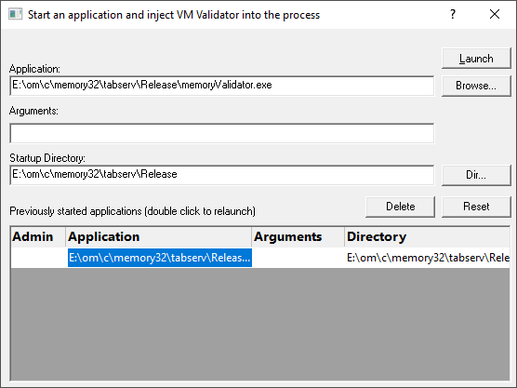The width and height of the screenshot is (517, 388).
Task: Delete the selected previous application entry
Action: coord(400,207)
